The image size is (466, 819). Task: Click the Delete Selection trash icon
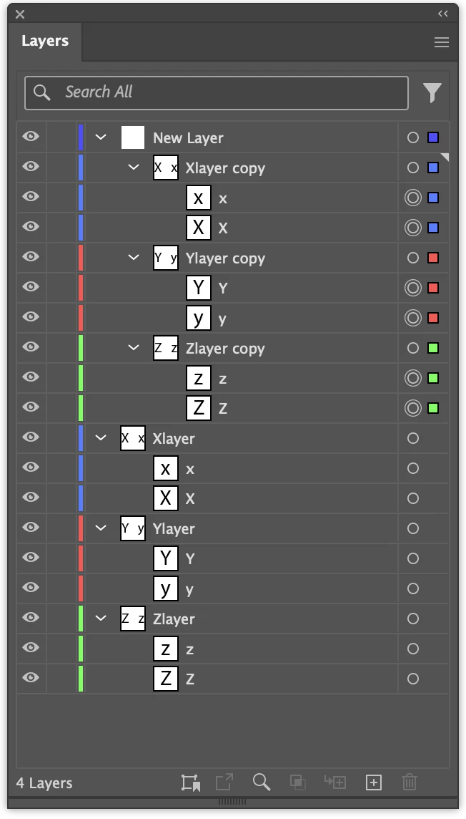pyautogui.click(x=410, y=782)
